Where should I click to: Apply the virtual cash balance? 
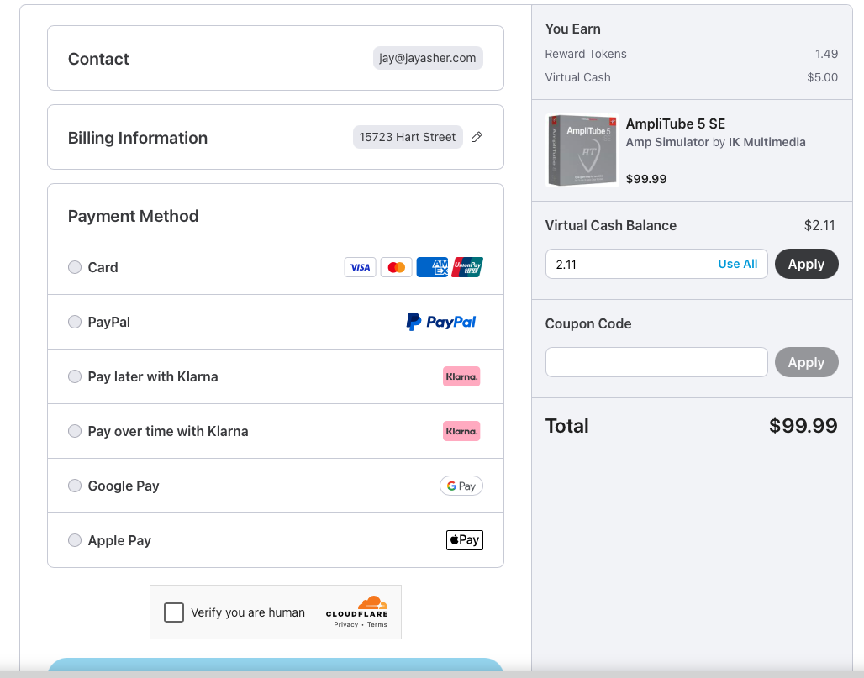tap(806, 264)
